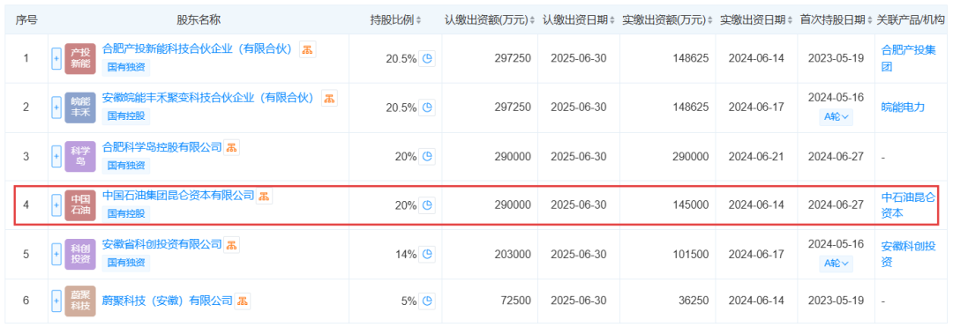Click the pie chart icon beside 20.5% in row 1

point(427,58)
